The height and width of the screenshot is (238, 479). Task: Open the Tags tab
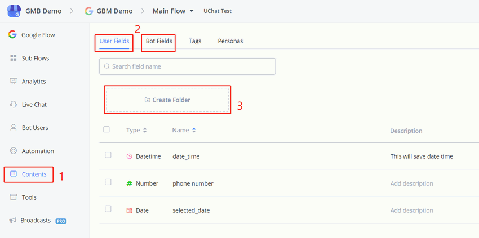(195, 41)
